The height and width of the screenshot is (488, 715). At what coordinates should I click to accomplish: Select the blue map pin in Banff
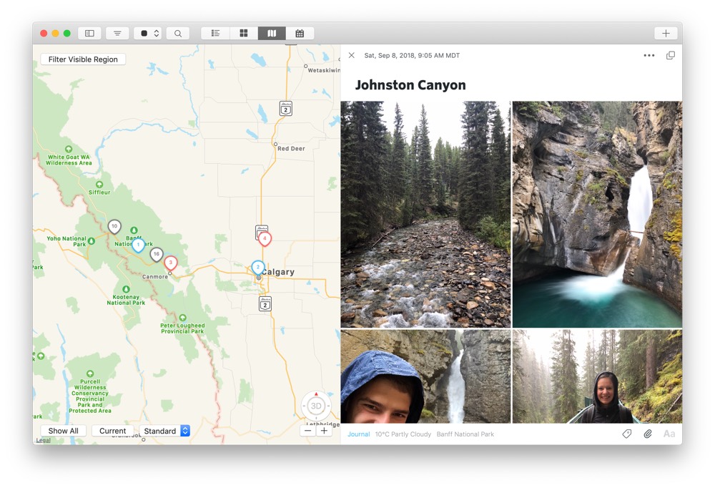pyautogui.click(x=138, y=245)
